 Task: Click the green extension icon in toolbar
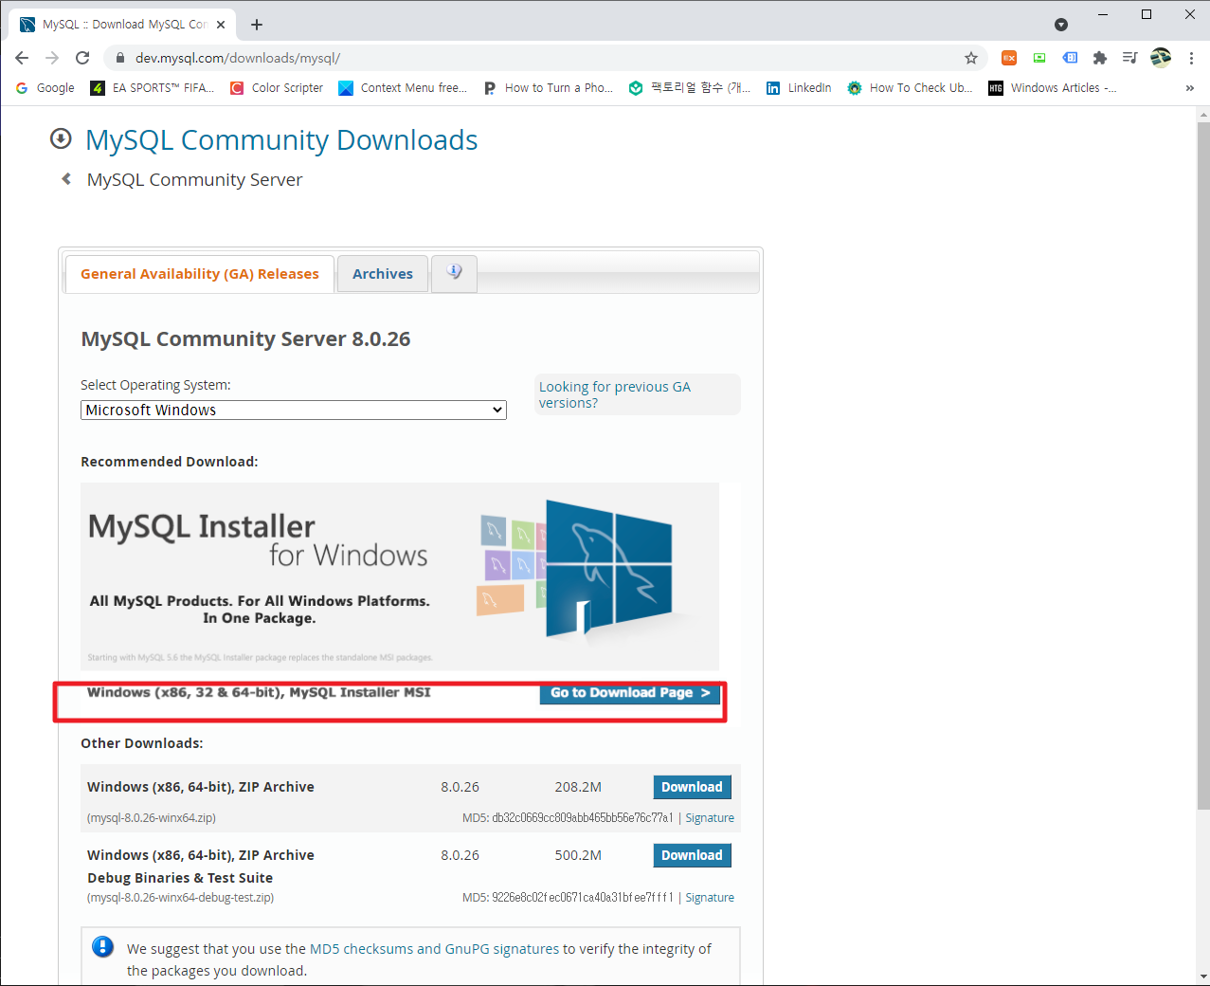[x=1039, y=58]
